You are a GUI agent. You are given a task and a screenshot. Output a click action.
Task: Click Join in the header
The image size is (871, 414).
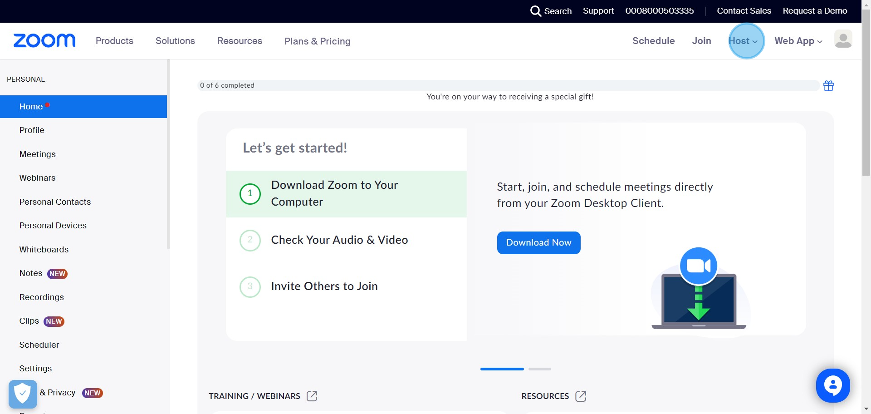pyautogui.click(x=701, y=41)
